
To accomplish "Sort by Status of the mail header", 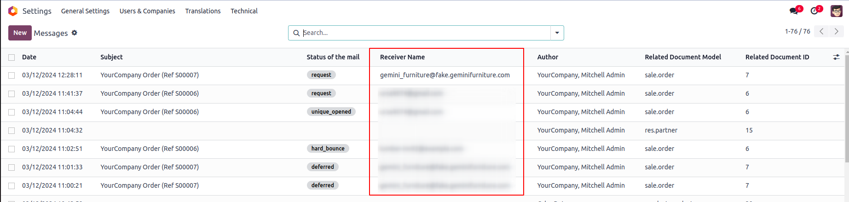I will (333, 57).
